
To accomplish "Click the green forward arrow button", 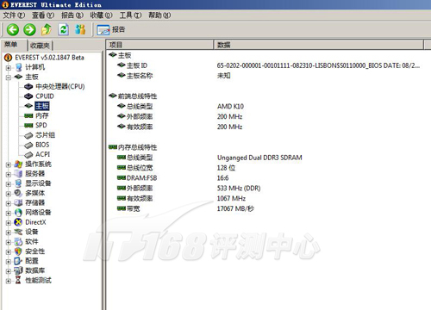I will 29,29.
